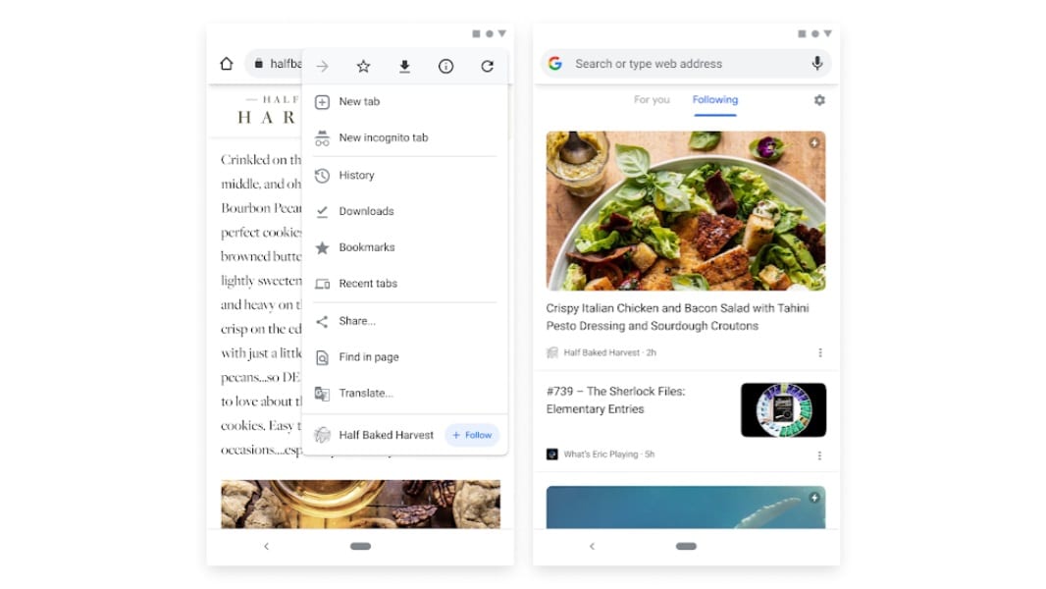Screen dimensions: 1046x589
Task: Click the Downloads checkmark icon
Action: click(x=322, y=211)
